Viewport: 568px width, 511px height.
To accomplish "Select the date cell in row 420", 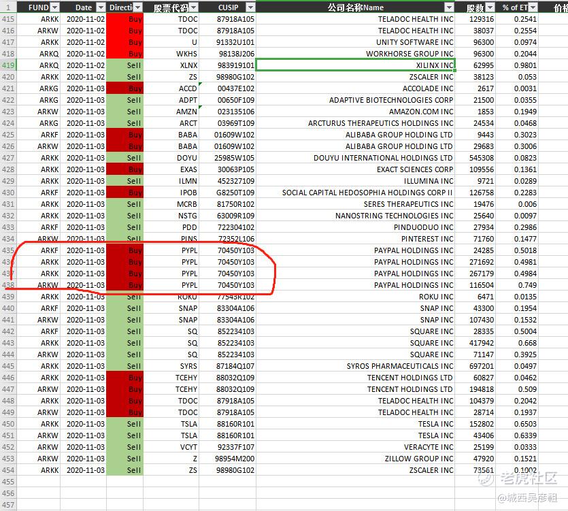I will point(83,77).
